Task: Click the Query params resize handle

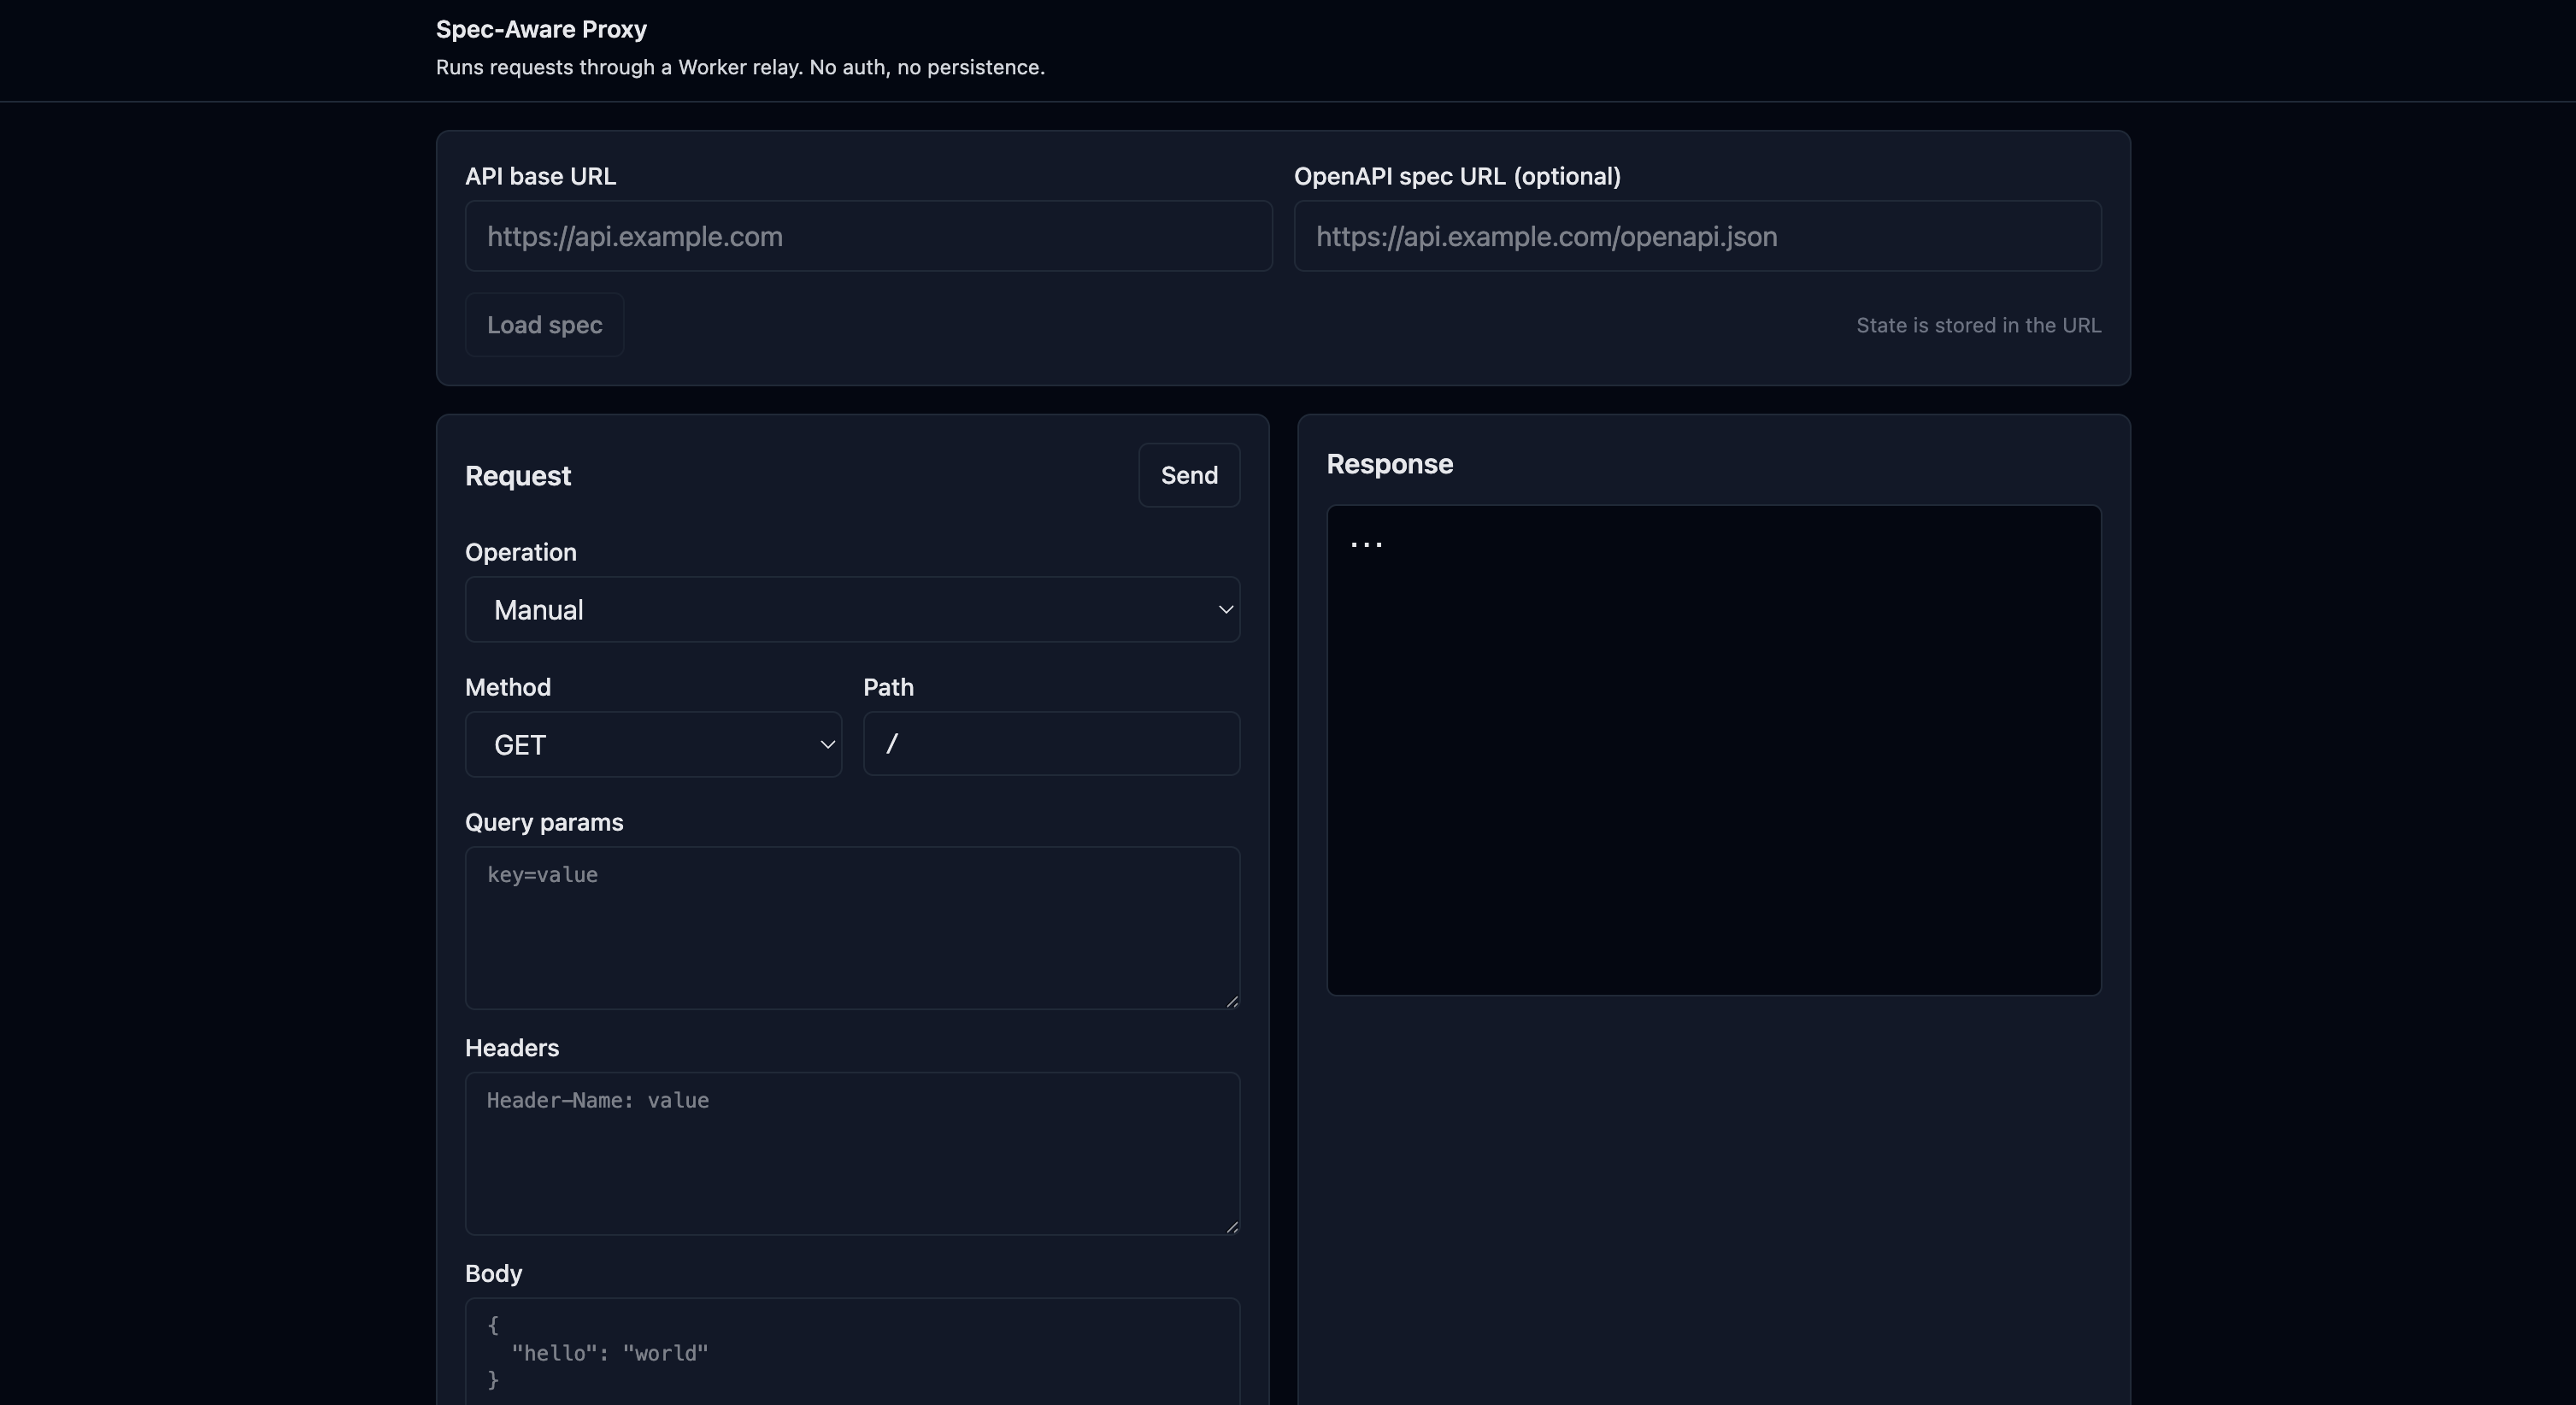Action: [1232, 1000]
